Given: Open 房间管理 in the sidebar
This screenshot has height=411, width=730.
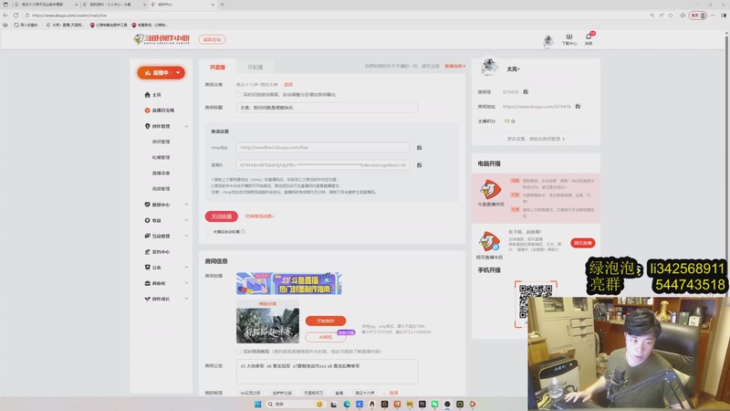Looking at the screenshot, I should click(161, 142).
